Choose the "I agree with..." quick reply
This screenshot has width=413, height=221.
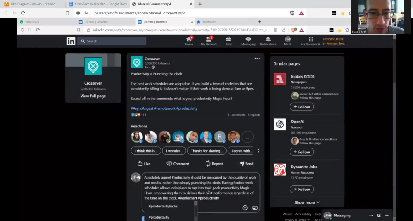pyautogui.click(x=241, y=151)
